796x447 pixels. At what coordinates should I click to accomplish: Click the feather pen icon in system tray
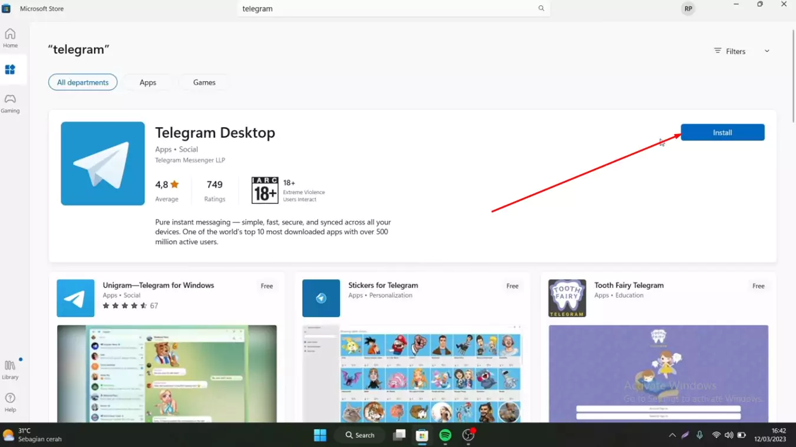[685, 435]
